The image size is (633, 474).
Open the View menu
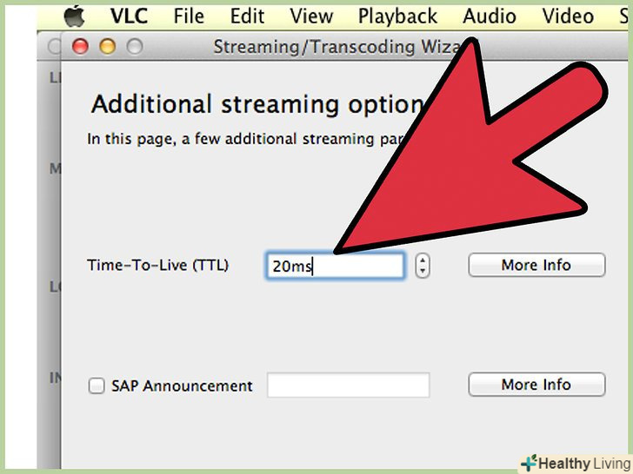click(x=311, y=16)
